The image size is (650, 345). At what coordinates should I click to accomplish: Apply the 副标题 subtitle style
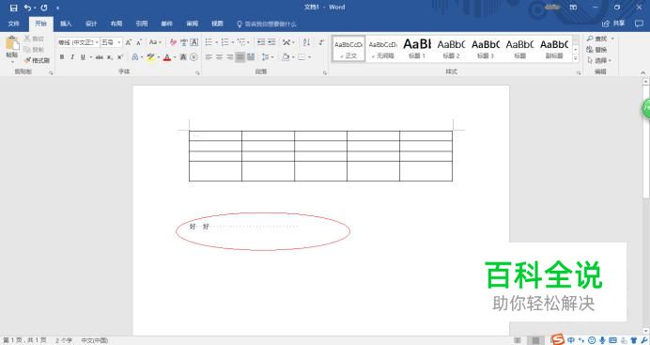554,49
